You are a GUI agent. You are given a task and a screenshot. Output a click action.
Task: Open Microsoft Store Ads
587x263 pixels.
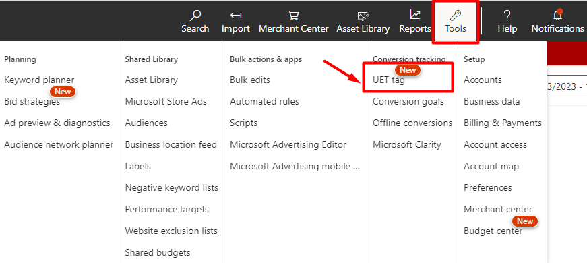pyautogui.click(x=166, y=102)
